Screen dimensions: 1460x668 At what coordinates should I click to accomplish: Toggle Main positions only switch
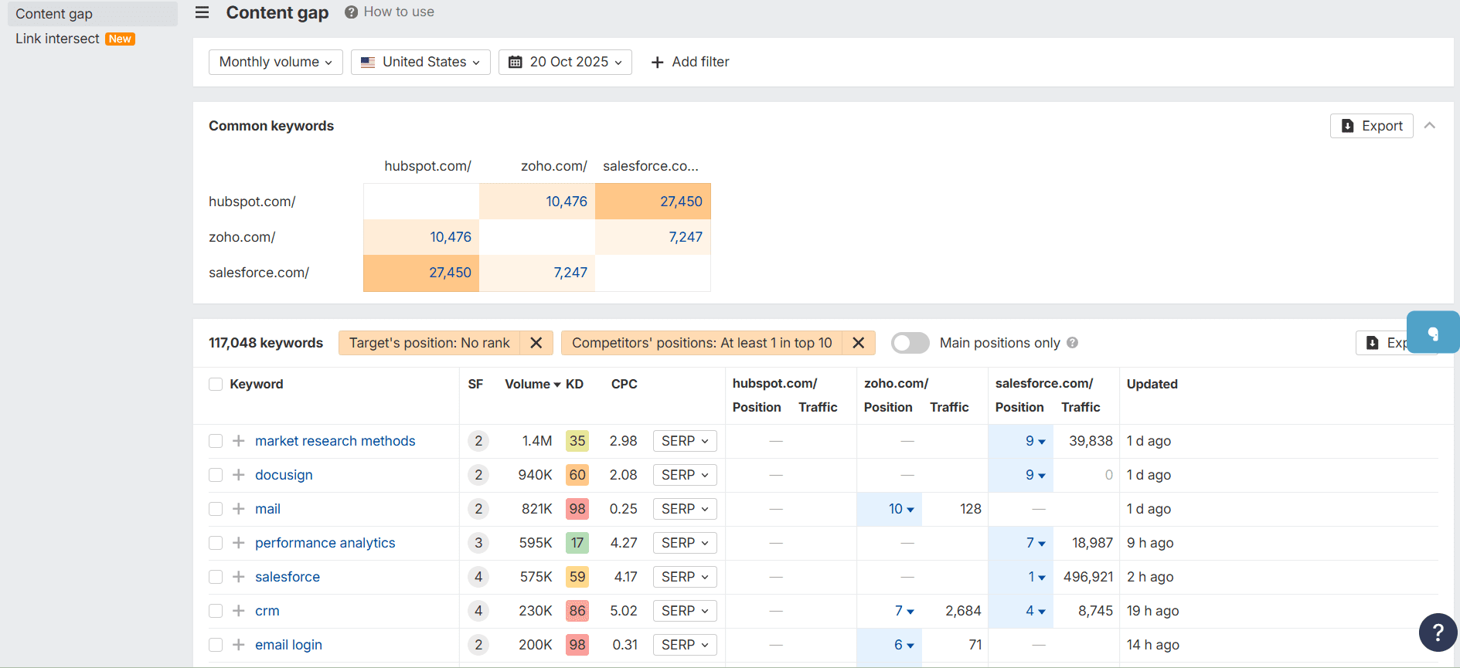click(x=910, y=343)
